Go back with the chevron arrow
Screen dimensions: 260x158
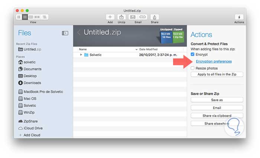click(79, 32)
